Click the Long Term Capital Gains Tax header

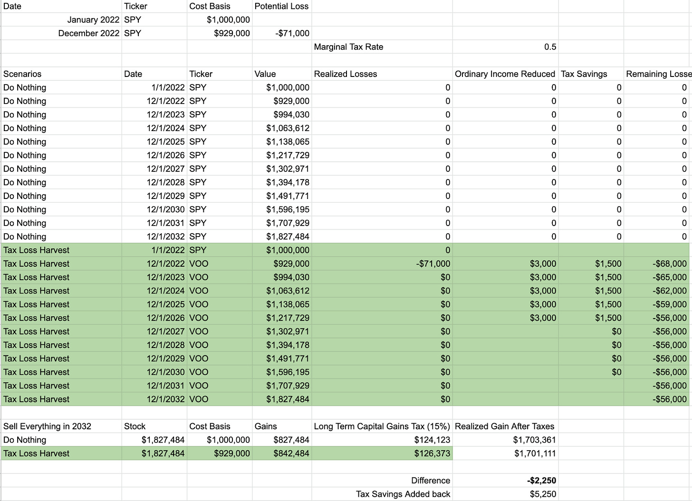(x=382, y=426)
